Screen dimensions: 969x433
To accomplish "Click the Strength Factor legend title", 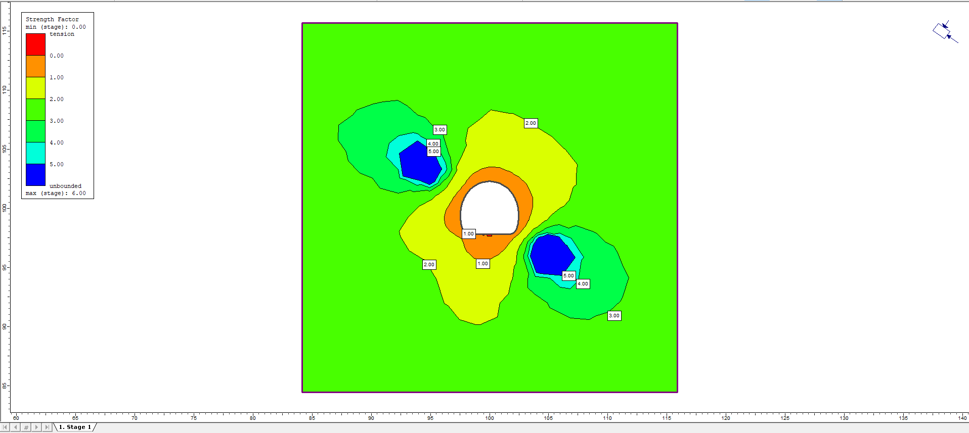I will point(52,19).
